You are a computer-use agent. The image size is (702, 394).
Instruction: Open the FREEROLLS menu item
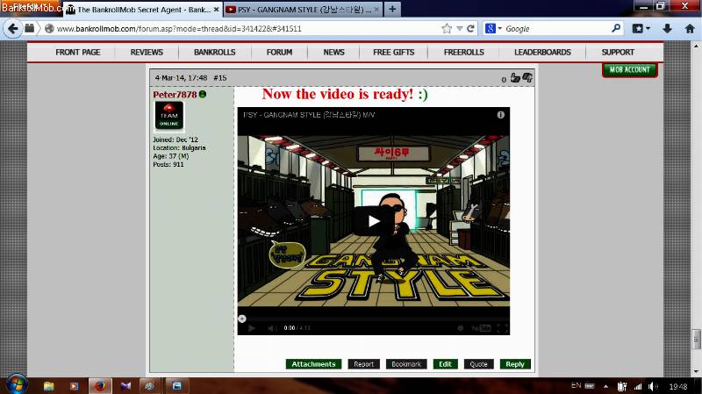tap(464, 52)
